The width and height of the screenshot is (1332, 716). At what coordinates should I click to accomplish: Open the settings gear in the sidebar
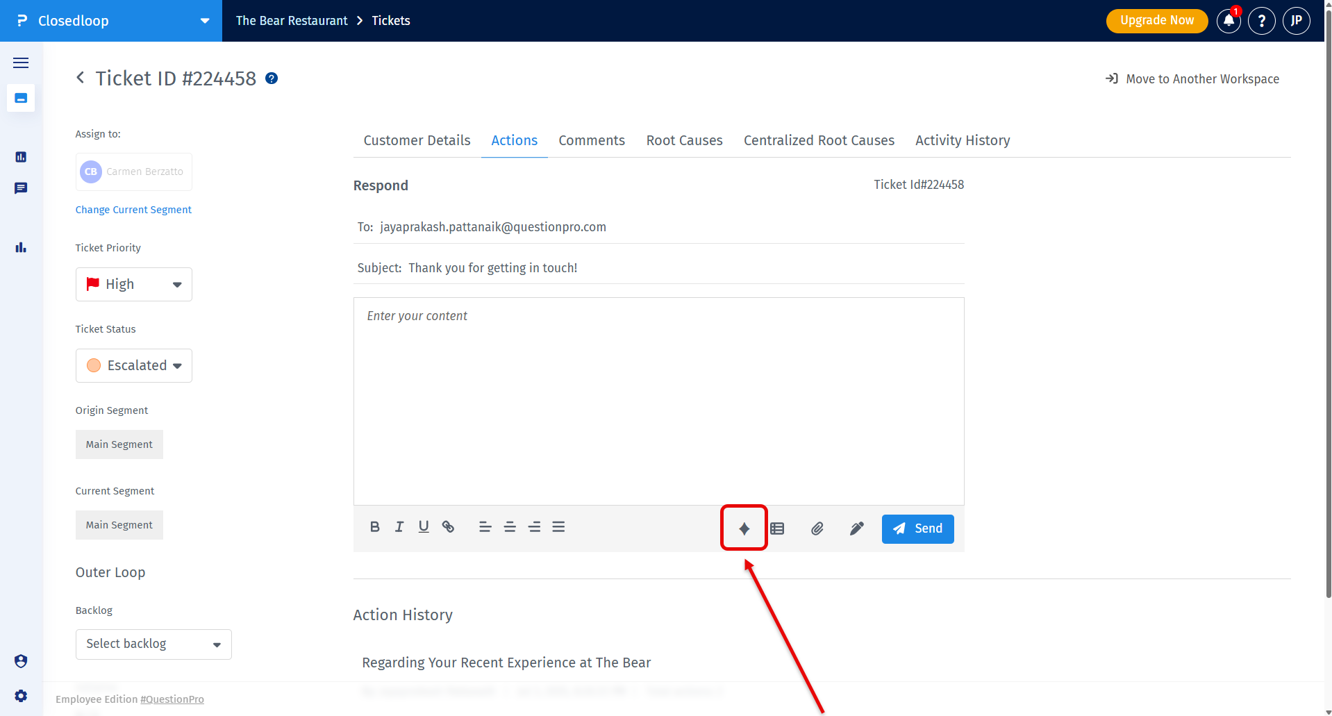(21, 696)
